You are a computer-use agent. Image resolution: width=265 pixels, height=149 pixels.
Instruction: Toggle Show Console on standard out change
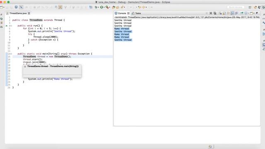[x=232, y=13]
